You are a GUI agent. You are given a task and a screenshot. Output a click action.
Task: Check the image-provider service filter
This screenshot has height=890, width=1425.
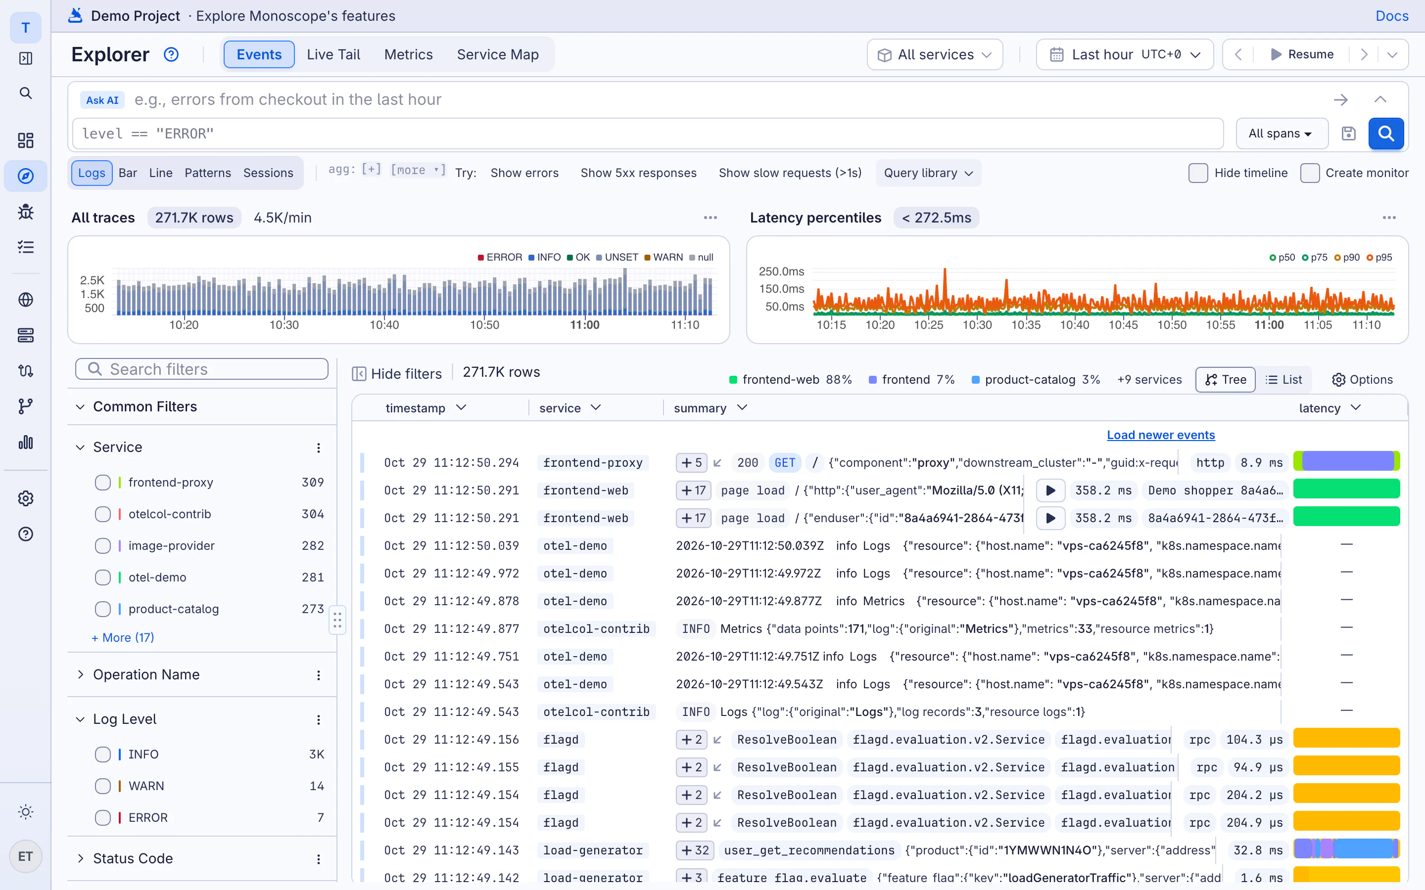pyautogui.click(x=103, y=546)
